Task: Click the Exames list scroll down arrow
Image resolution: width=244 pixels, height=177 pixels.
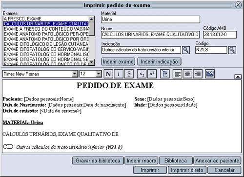Action: 92,62
